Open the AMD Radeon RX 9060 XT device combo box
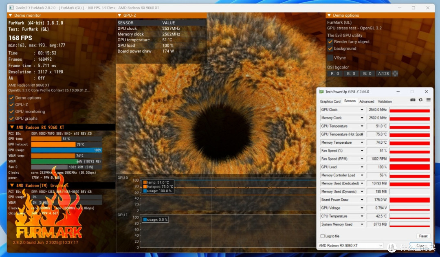The image size is (440, 257). click(350, 246)
